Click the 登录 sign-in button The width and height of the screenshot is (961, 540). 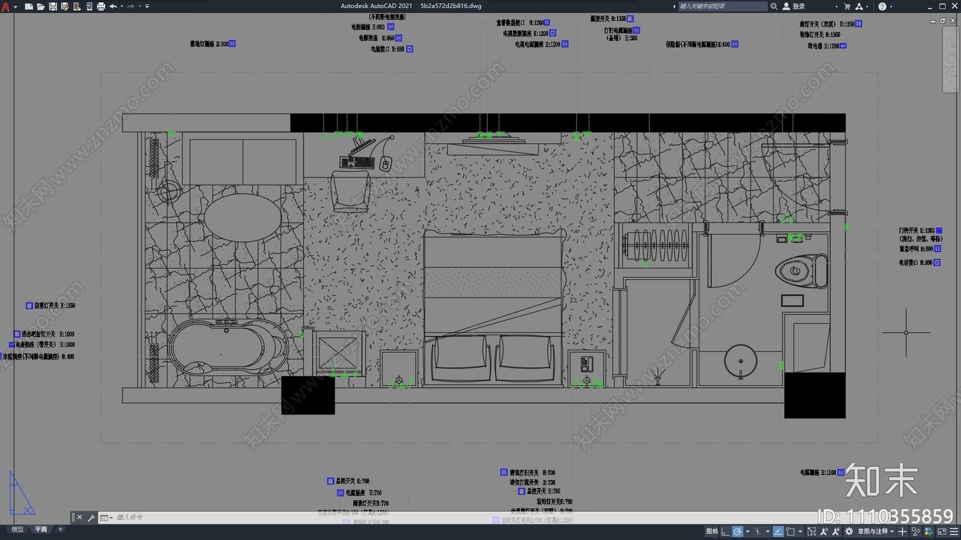point(794,6)
